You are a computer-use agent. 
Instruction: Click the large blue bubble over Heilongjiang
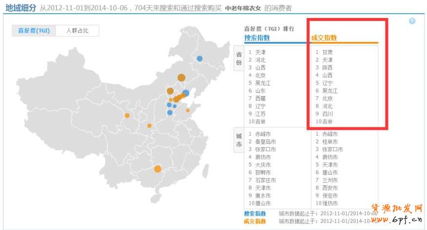coord(199,59)
